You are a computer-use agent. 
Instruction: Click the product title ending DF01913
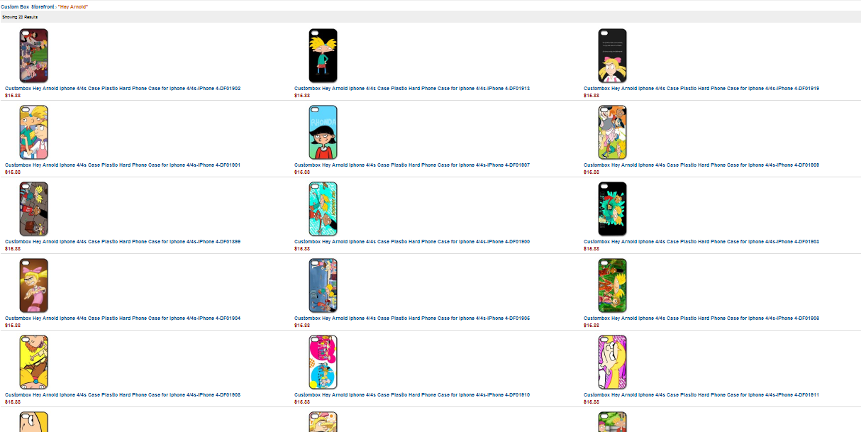(412, 89)
